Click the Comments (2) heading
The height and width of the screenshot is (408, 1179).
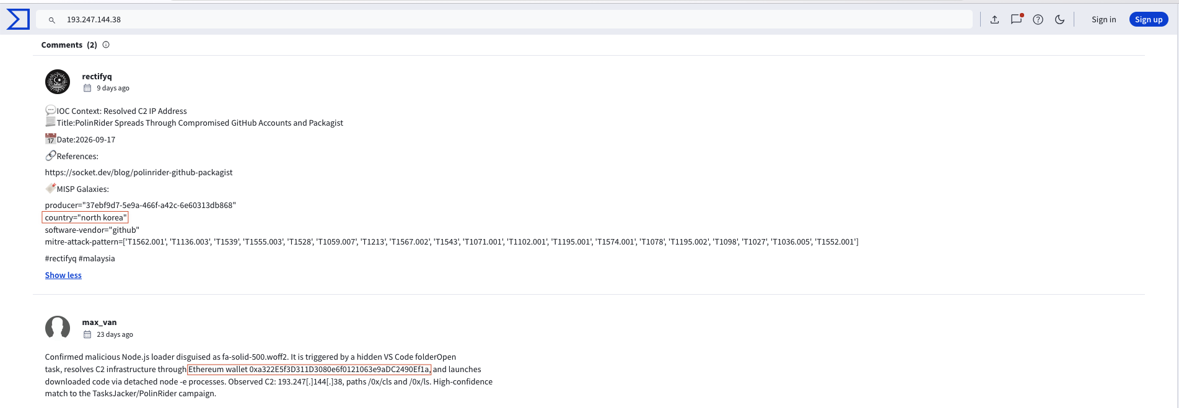tap(69, 45)
